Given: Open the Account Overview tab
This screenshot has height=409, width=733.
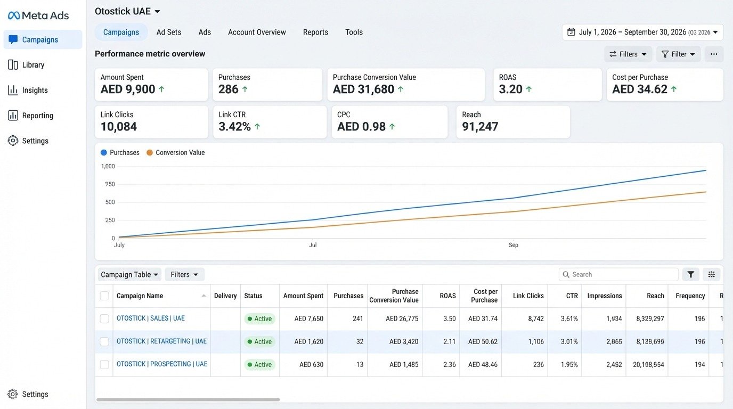Looking at the screenshot, I should 257,32.
